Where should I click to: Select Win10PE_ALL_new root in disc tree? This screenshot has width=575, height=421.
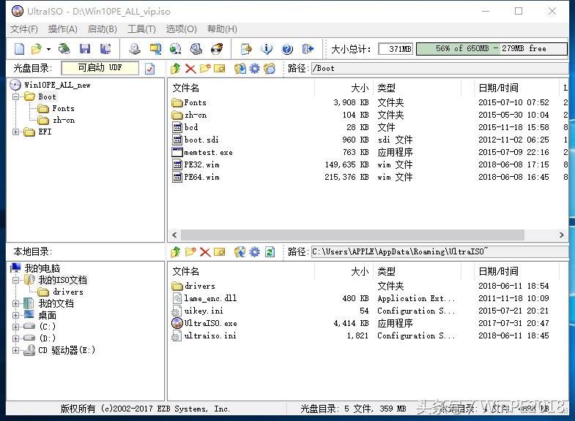[x=57, y=85]
